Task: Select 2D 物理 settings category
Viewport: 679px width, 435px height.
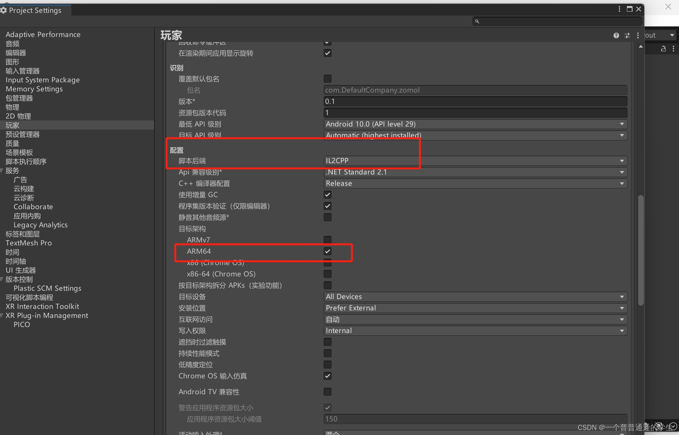Action: coord(18,116)
